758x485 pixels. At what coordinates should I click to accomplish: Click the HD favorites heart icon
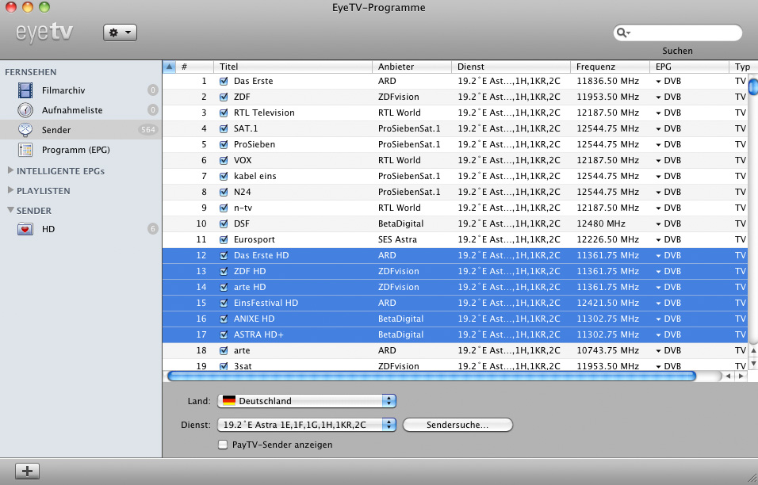point(25,229)
